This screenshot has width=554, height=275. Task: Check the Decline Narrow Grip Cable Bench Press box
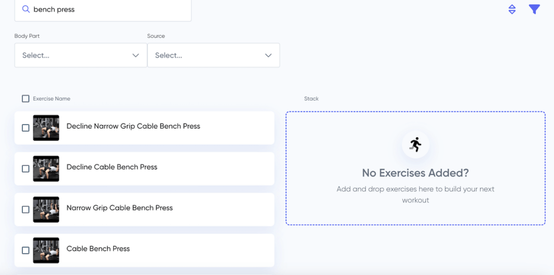tap(25, 128)
